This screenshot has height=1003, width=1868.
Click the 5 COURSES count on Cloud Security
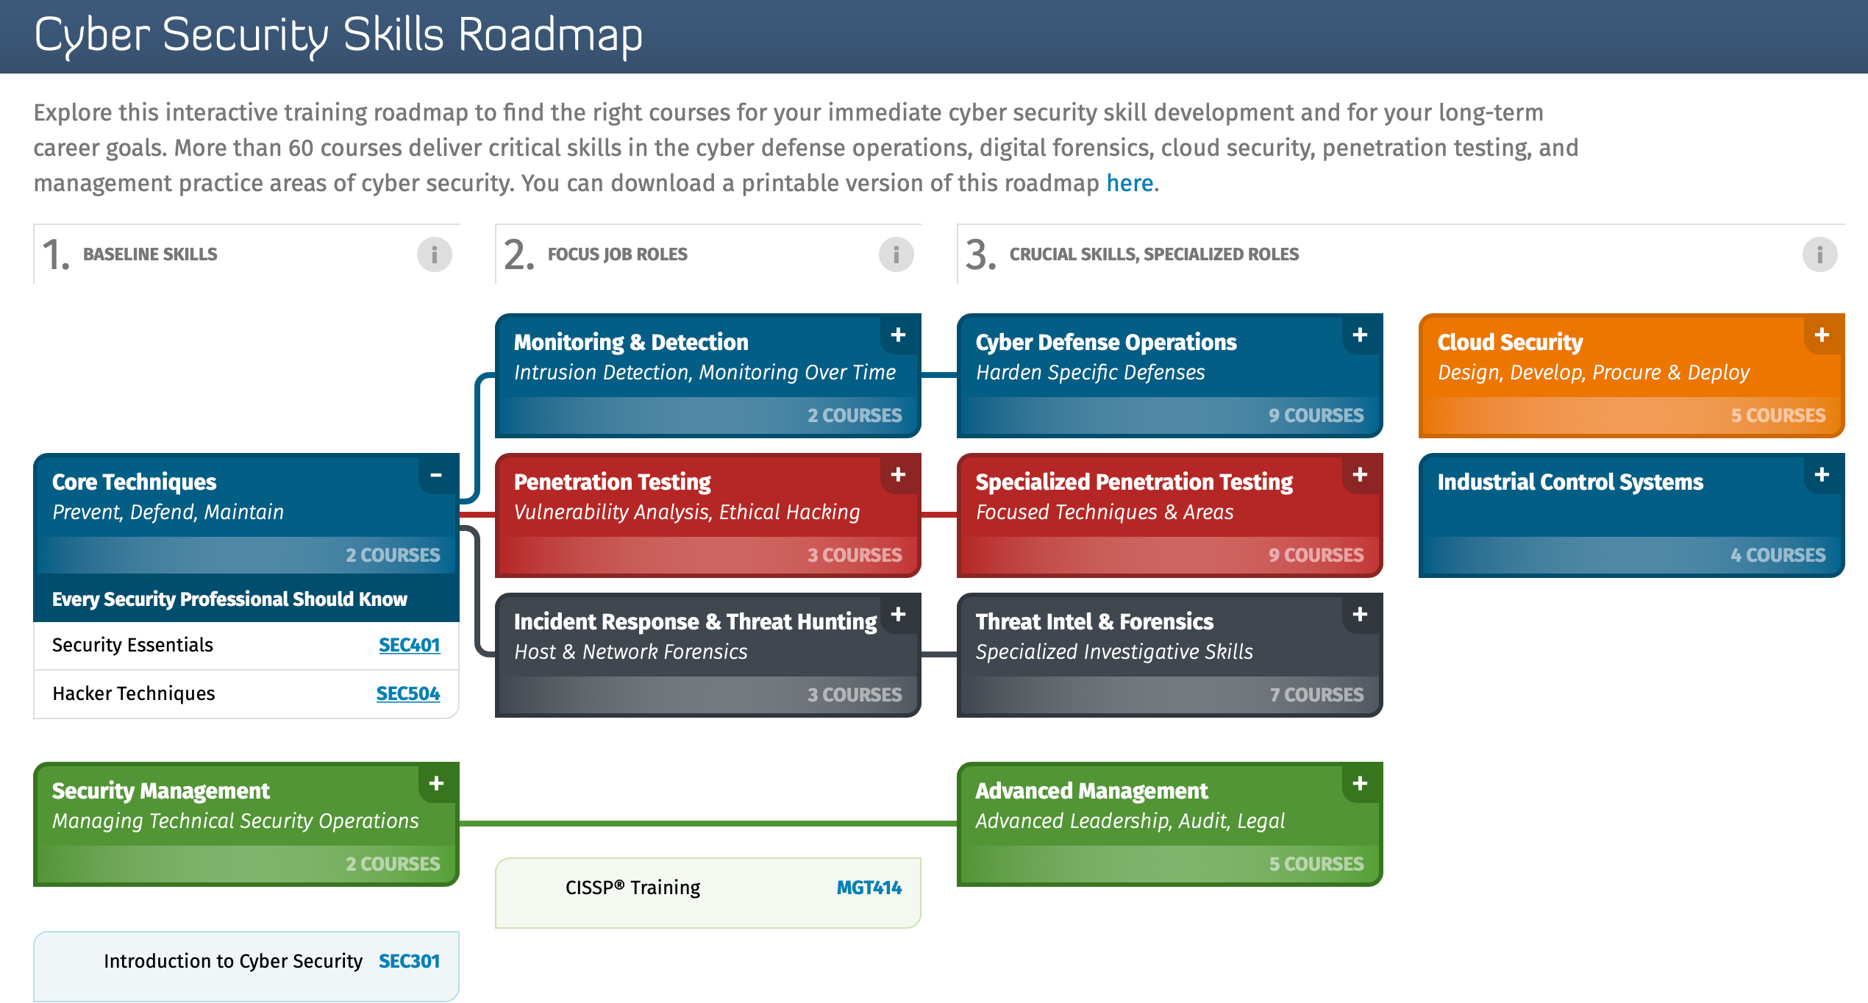[1778, 415]
